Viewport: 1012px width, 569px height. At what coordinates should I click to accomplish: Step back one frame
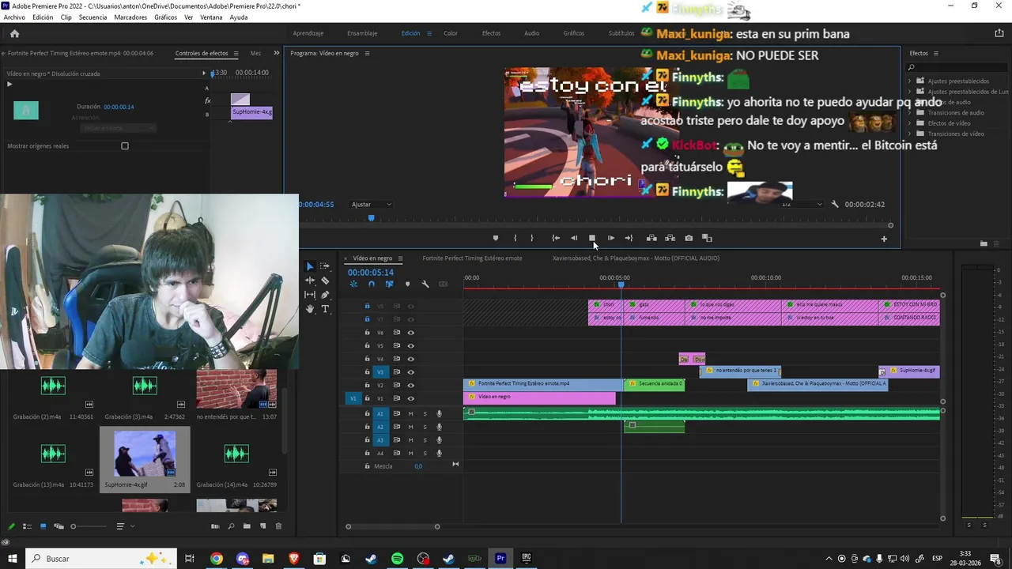tap(574, 238)
